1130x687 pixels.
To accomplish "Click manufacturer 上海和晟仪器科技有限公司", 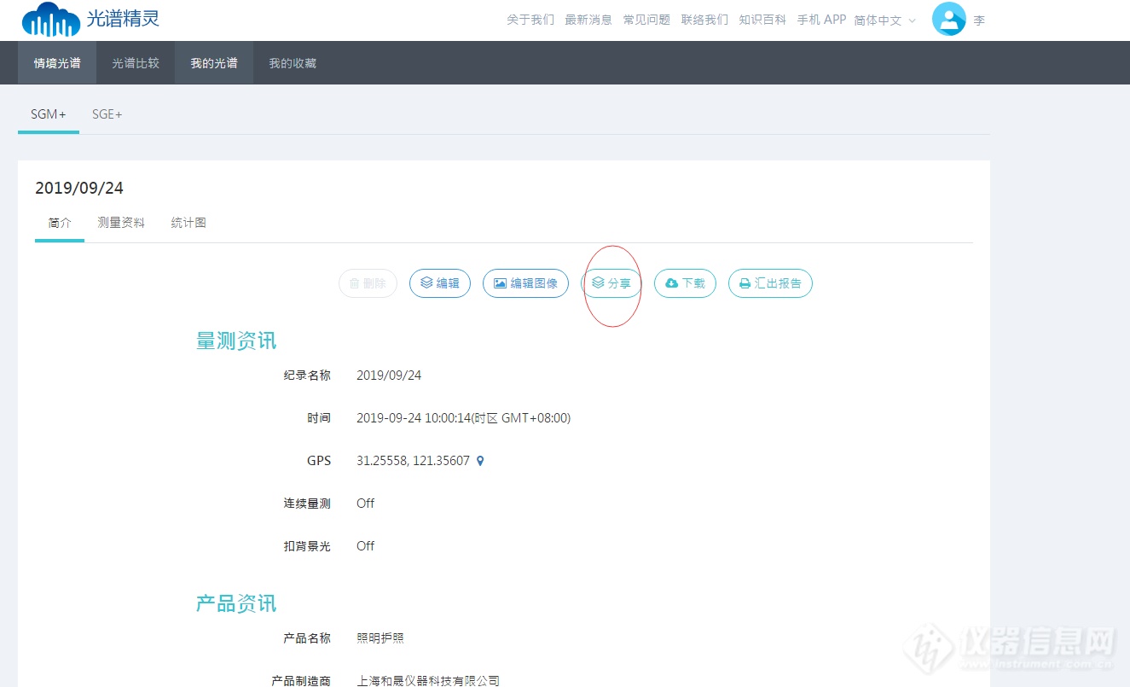I will click(428, 680).
